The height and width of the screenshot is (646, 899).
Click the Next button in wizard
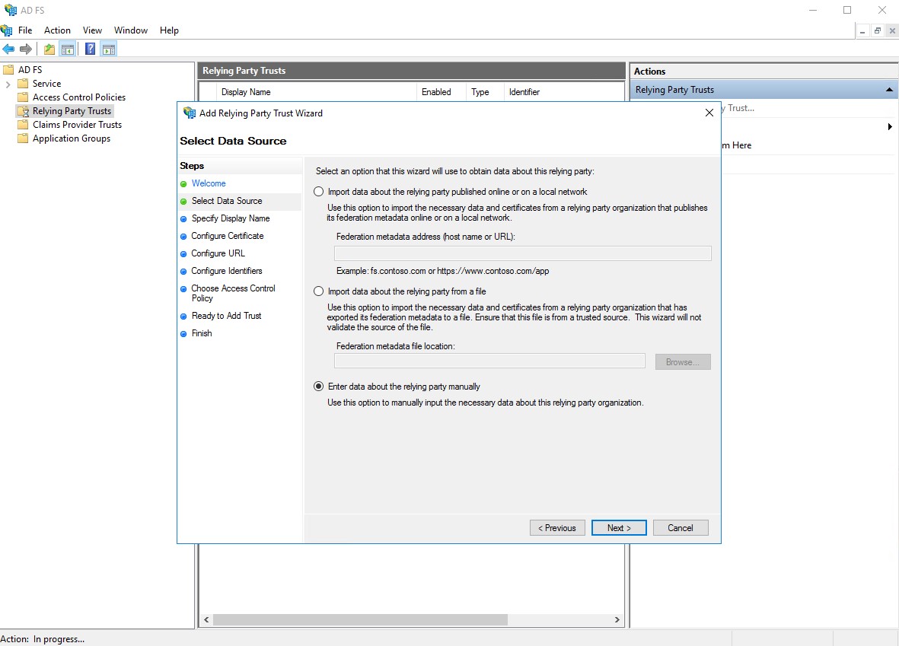619,528
